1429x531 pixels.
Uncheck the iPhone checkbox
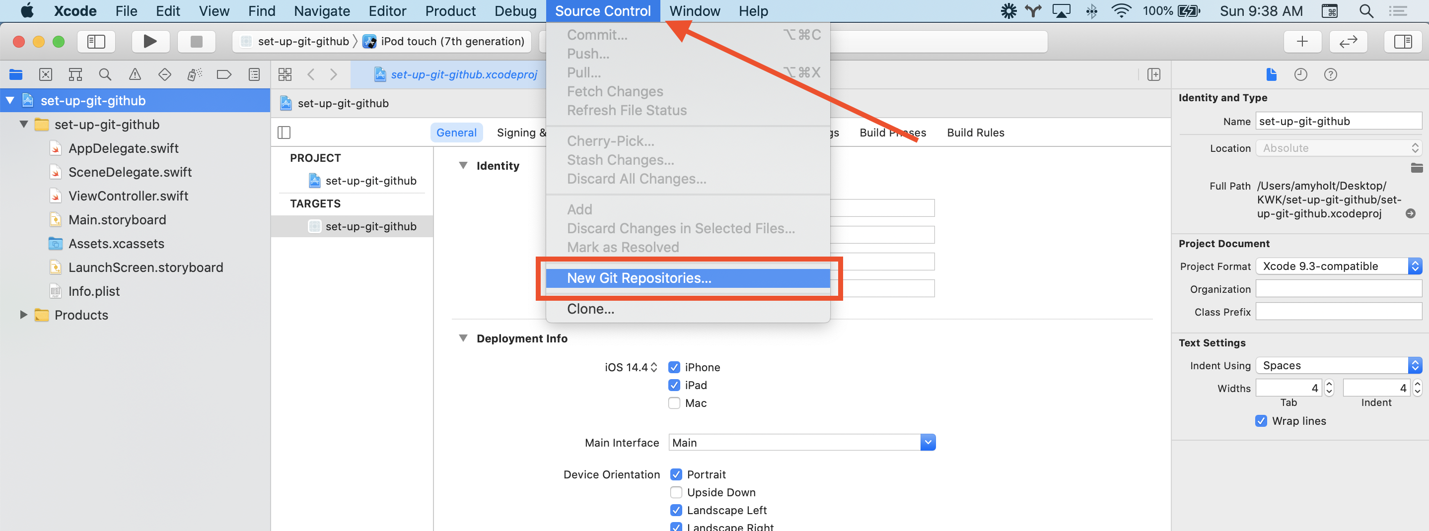(674, 368)
